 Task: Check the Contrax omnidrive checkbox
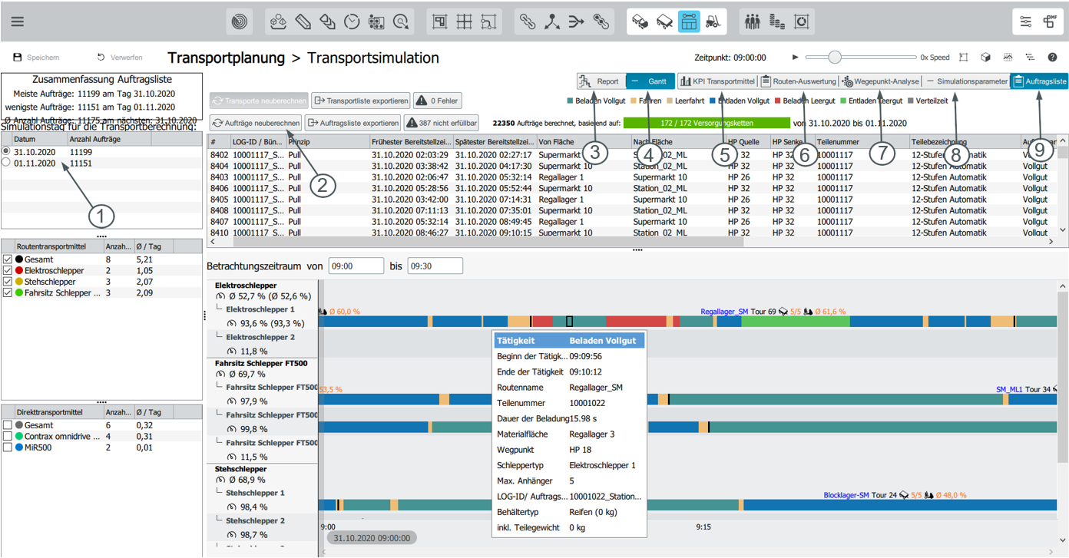[x=8, y=436]
